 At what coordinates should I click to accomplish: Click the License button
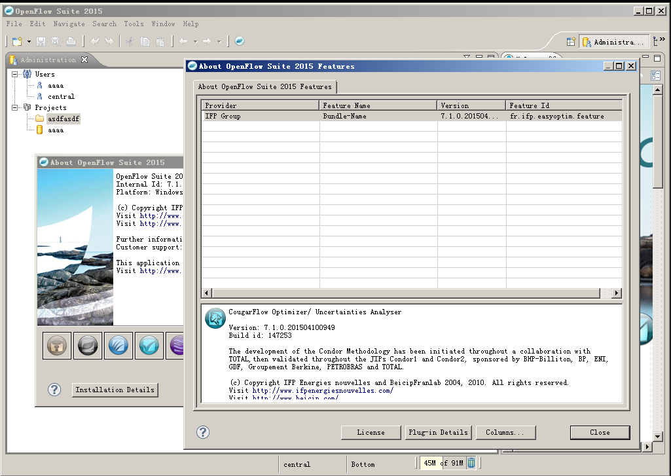tap(371, 432)
